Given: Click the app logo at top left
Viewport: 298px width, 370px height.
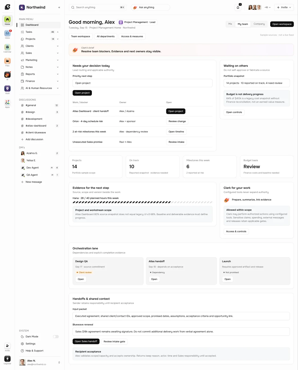Looking at the screenshot, I should pos(7,7).
